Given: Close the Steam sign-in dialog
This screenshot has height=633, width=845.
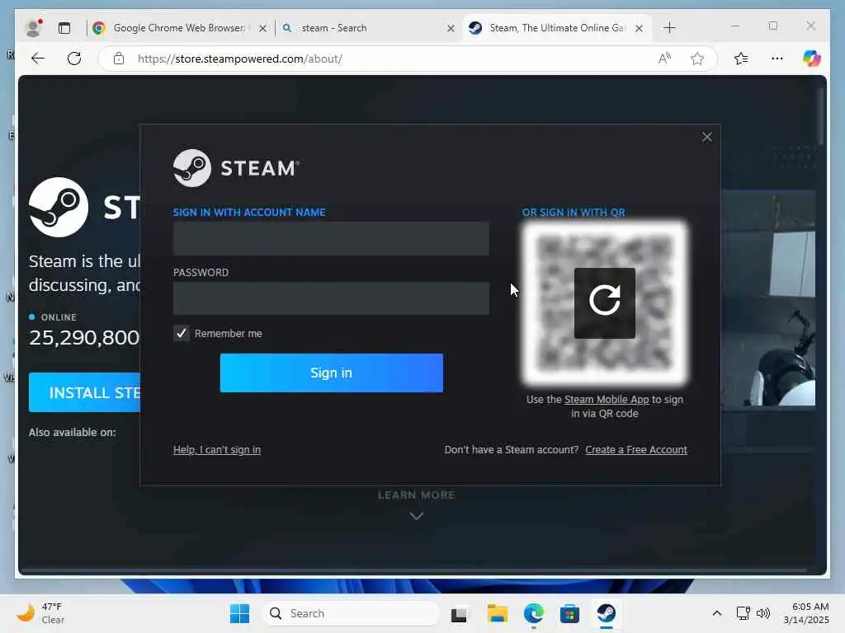Looking at the screenshot, I should click(706, 138).
